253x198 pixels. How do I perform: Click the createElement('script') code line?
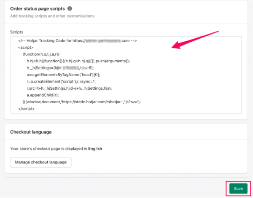coord(61,81)
